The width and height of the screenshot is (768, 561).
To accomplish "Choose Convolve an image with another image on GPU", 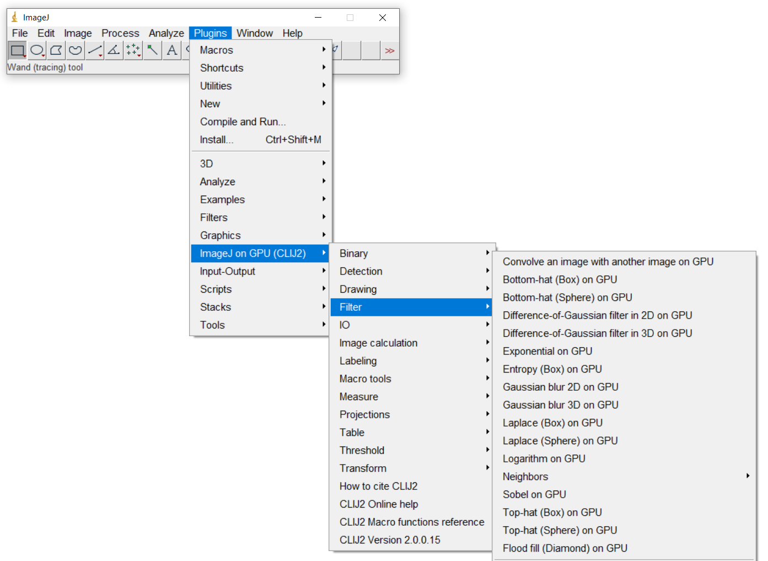I will point(624,262).
